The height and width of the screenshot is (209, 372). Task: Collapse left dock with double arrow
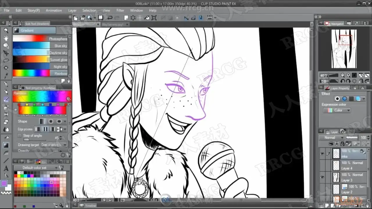[10, 17]
